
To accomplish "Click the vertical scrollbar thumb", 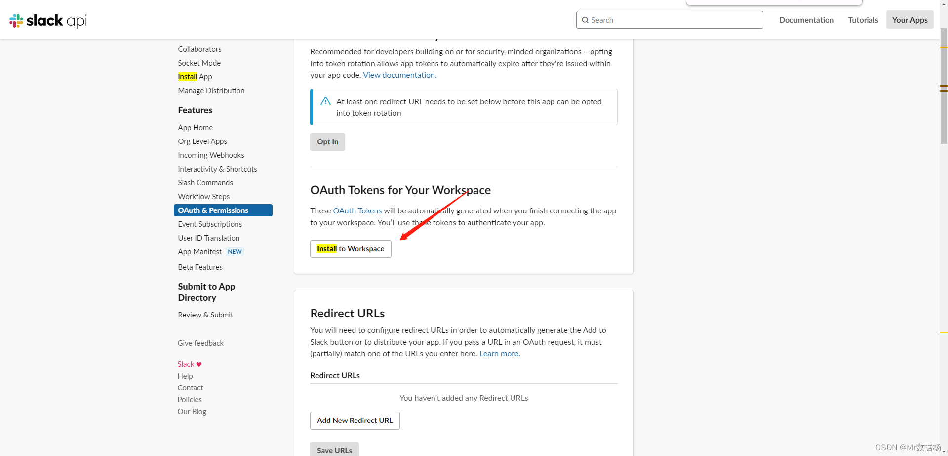I will pyautogui.click(x=944, y=86).
